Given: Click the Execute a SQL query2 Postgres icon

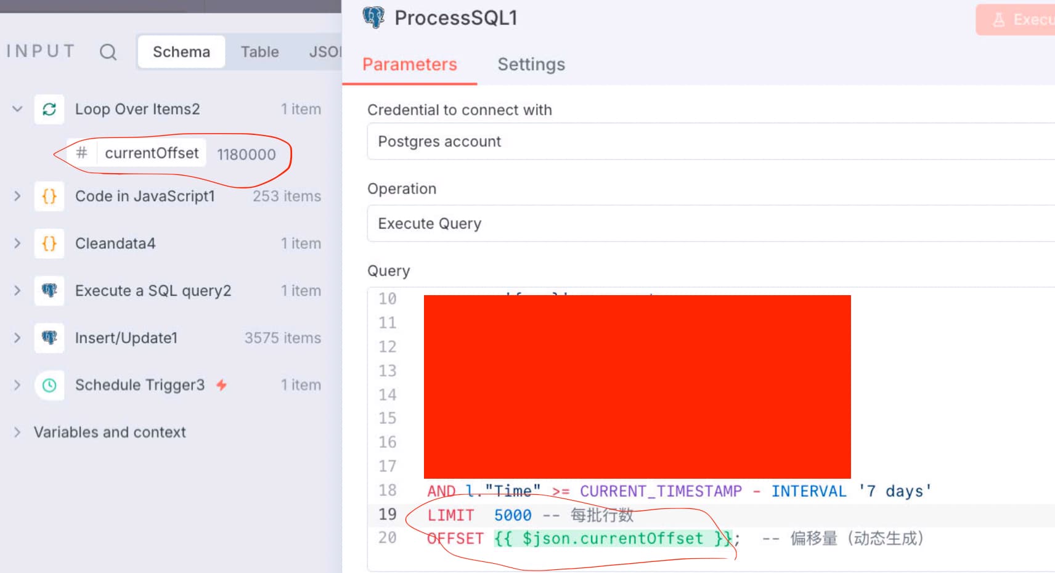Looking at the screenshot, I should 49,290.
